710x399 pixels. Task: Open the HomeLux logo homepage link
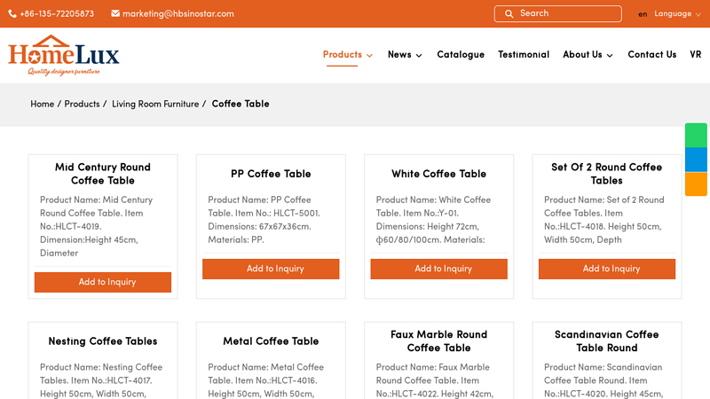(x=64, y=55)
